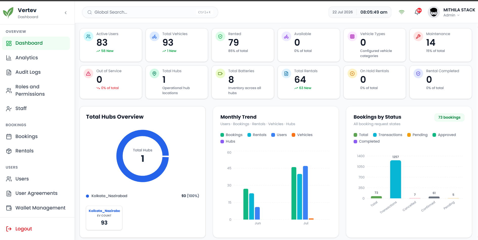The height and width of the screenshot is (240, 478).
Task: Toggle Pending in Bookings by Status legend
Action: pyautogui.click(x=417, y=135)
